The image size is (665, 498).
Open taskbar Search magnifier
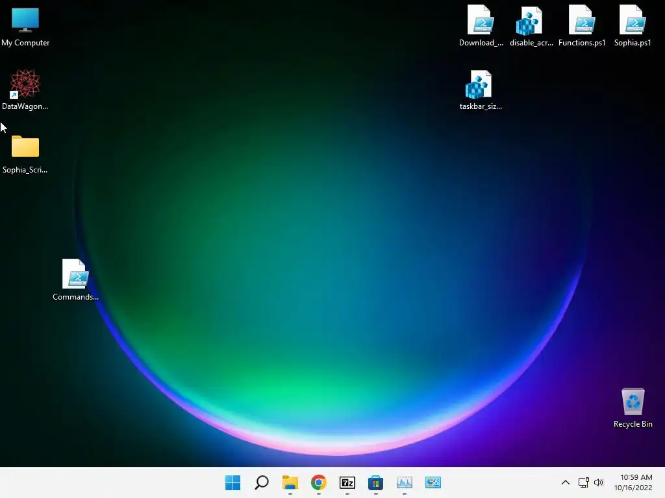coord(261,482)
